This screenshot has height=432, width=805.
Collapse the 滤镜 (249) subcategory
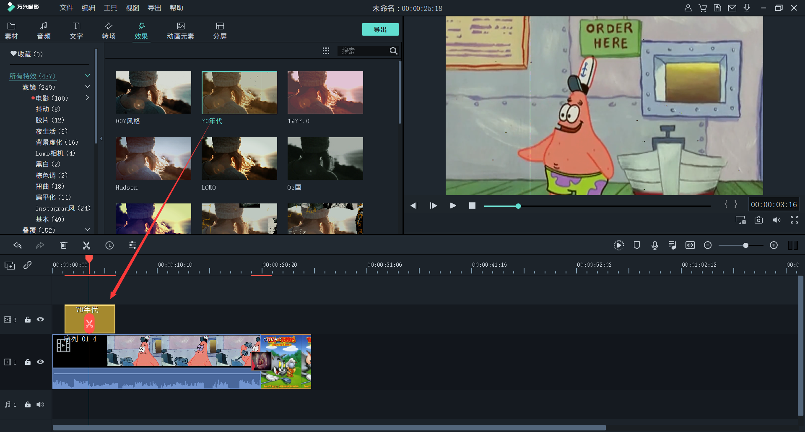coord(88,87)
